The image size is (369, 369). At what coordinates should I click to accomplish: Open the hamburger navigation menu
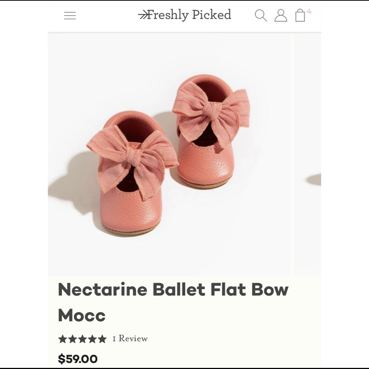coord(70,15)
